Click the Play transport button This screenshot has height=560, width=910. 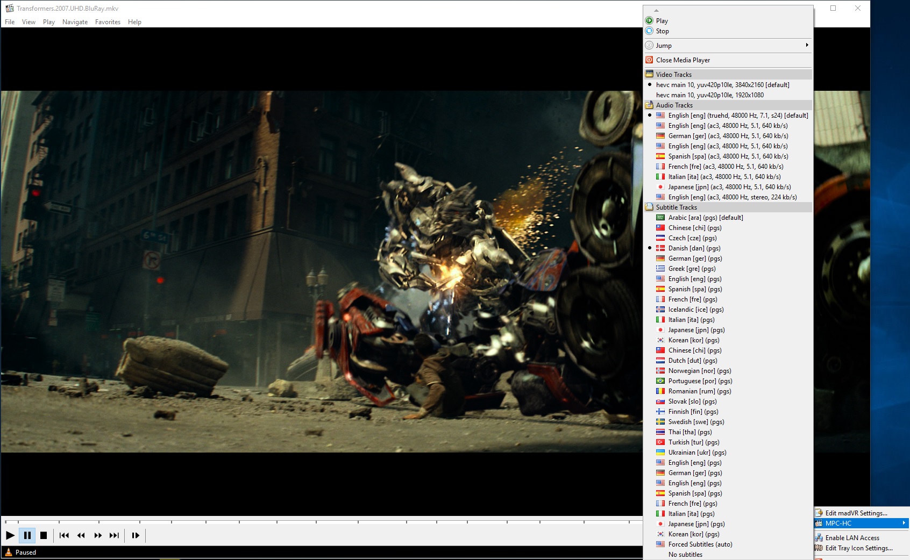pyautogui.click(x=10, y=535)
